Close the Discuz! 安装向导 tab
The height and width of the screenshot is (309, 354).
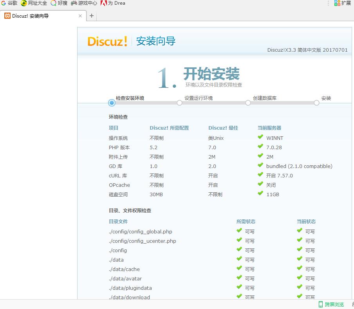(80, 16)
